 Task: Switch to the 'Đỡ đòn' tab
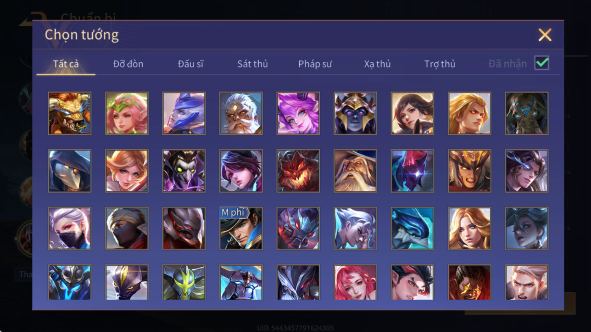(x=128, y=64)
